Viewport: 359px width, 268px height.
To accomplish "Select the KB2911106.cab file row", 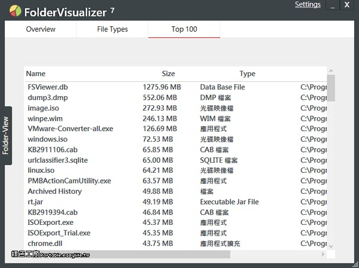I will point(176,150).
